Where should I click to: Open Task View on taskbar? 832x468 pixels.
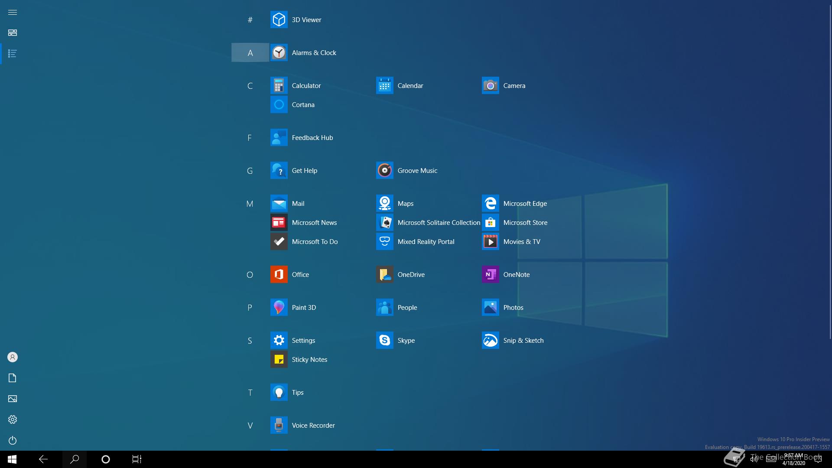(x=137, y=459)
